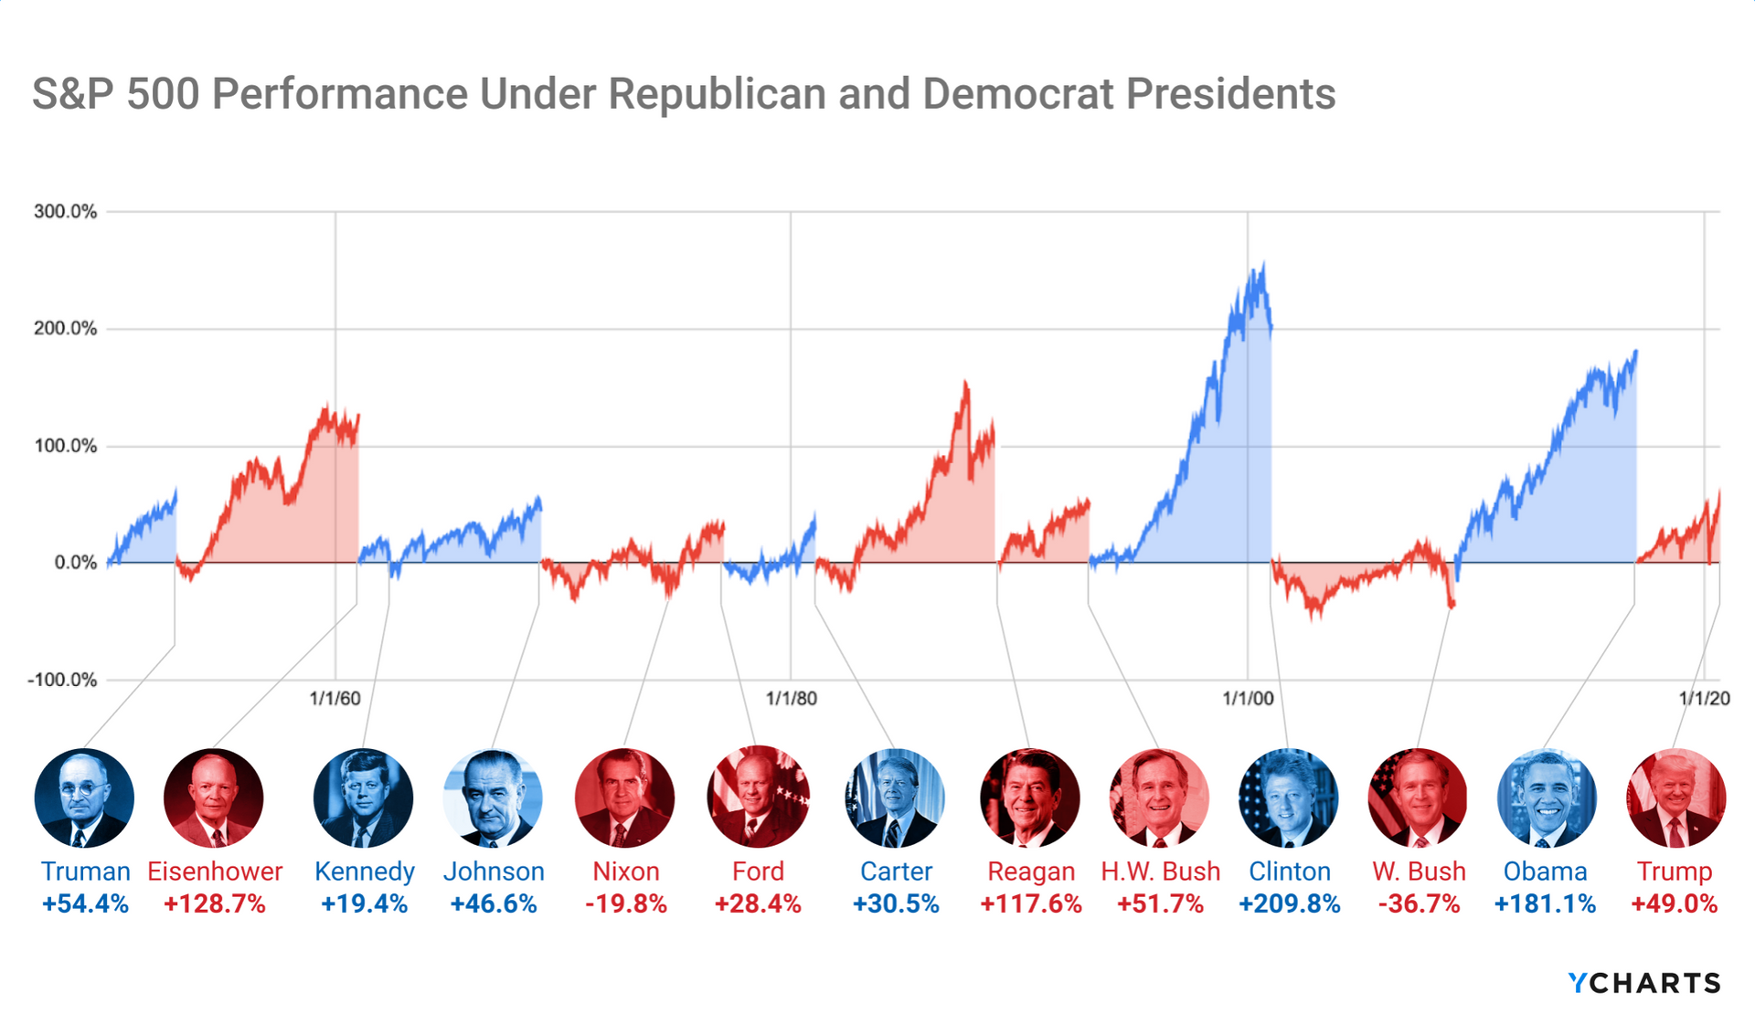This screenshot has height=1014, width=1755.
Task: Click the chart title text
Action: click(684, 94)
